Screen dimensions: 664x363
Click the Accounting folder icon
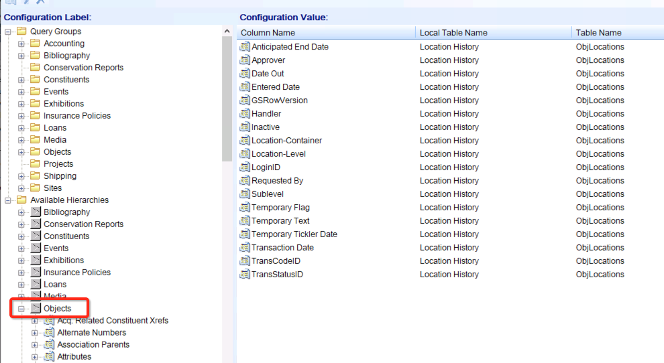pos(35,43)
